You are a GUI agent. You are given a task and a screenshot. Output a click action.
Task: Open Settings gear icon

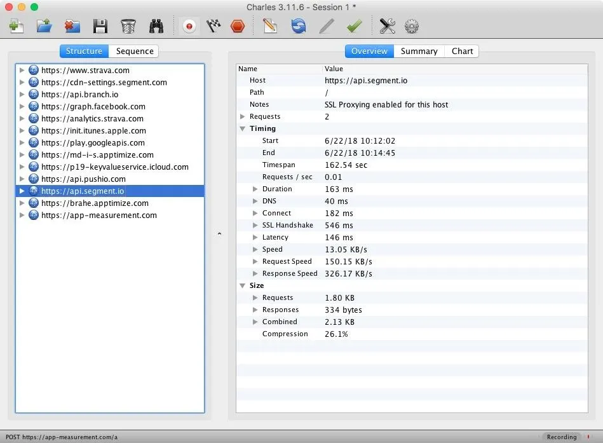pyautogui.click(x=412, y=26)
